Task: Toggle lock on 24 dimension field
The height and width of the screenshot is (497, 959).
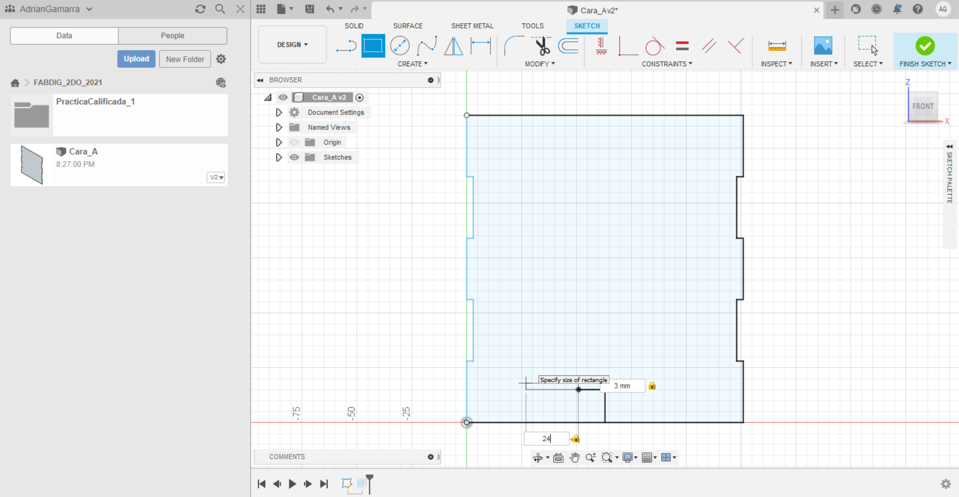Action: point(576,439)
